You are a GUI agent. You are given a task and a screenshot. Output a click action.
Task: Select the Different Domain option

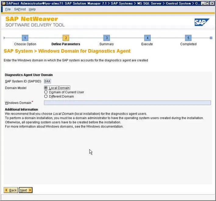tap(46, 96)
